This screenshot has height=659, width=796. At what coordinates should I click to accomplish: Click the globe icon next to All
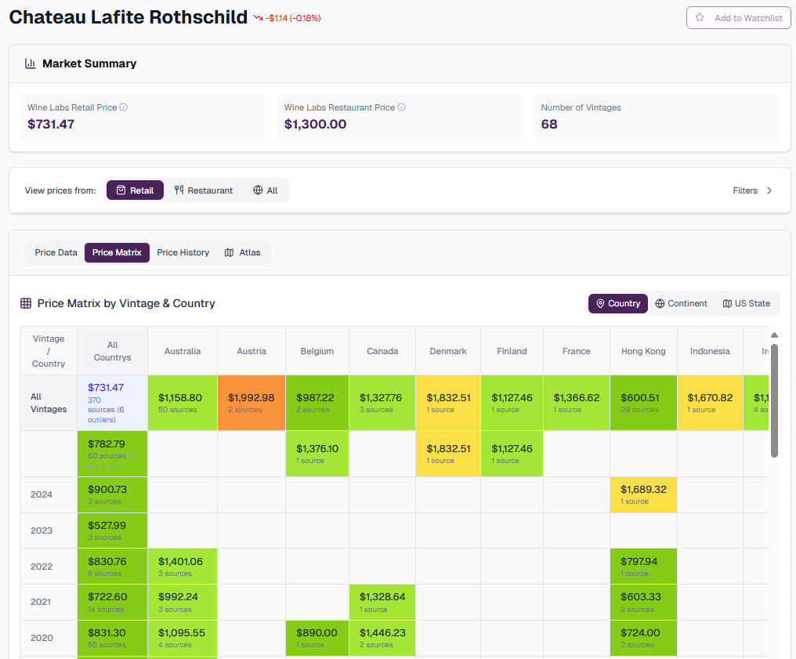258,190
